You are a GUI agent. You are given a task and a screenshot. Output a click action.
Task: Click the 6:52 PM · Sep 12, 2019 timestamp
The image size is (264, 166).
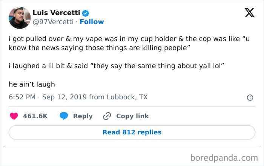coord(48,97)
